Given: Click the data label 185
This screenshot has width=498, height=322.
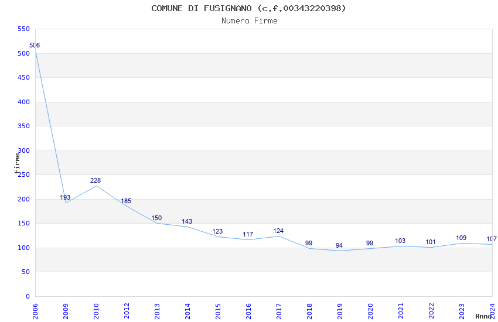Looking at the screenshot, I should (126, 201).
